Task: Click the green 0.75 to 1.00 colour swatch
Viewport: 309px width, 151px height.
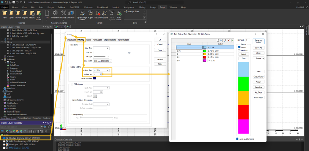Action: [x=205, y=51]
